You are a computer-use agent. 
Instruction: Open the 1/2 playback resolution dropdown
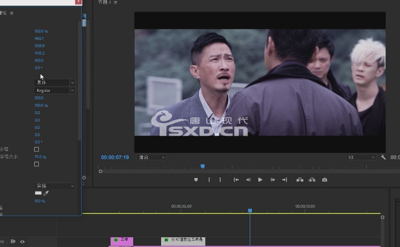(361, 157)
